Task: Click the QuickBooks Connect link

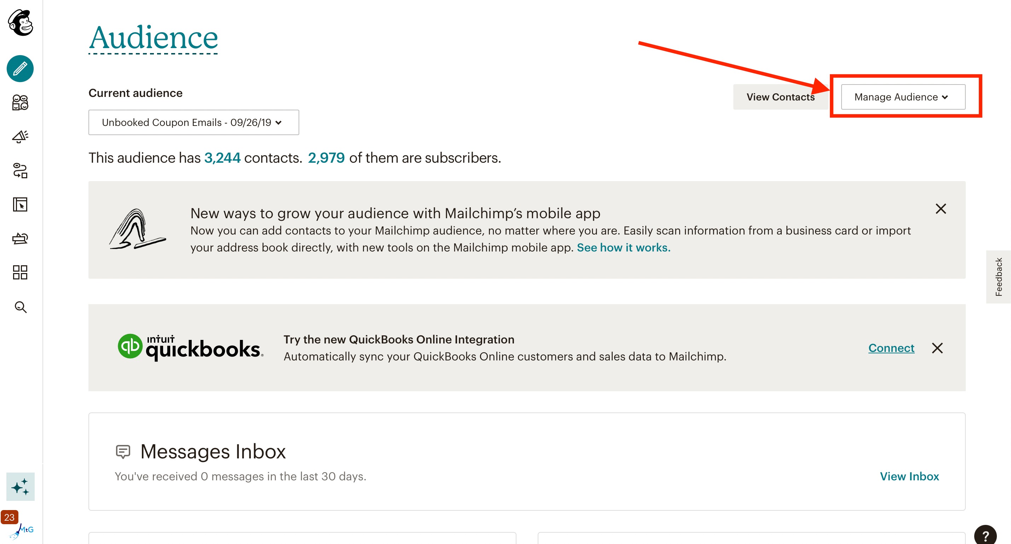Action: pyautogui.click(x=891, y=348)
